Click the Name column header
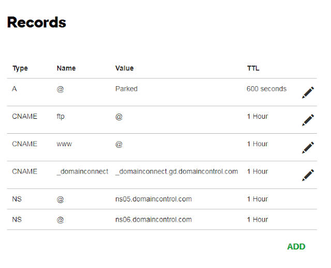The height and width of the screenshot is (268, 331). pos(66,68)
